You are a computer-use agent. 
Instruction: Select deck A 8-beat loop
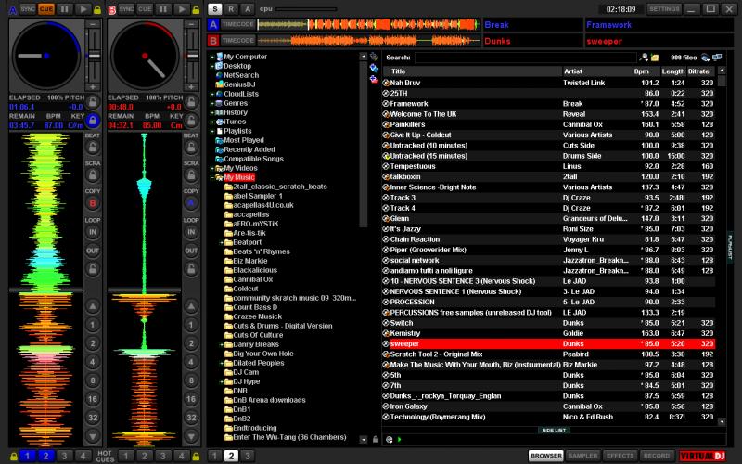[93, 380]
